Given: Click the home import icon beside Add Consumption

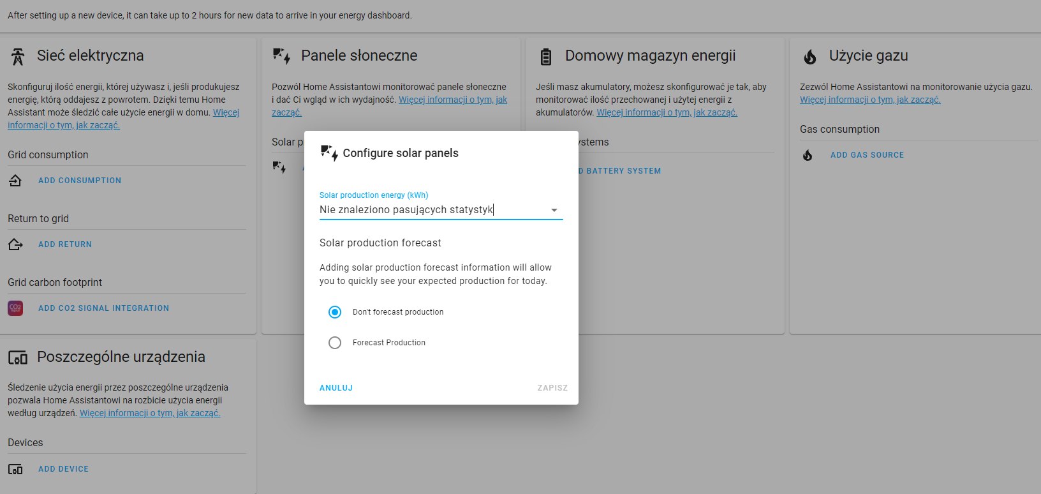Looking at the screenshot, I should point(15,181).
